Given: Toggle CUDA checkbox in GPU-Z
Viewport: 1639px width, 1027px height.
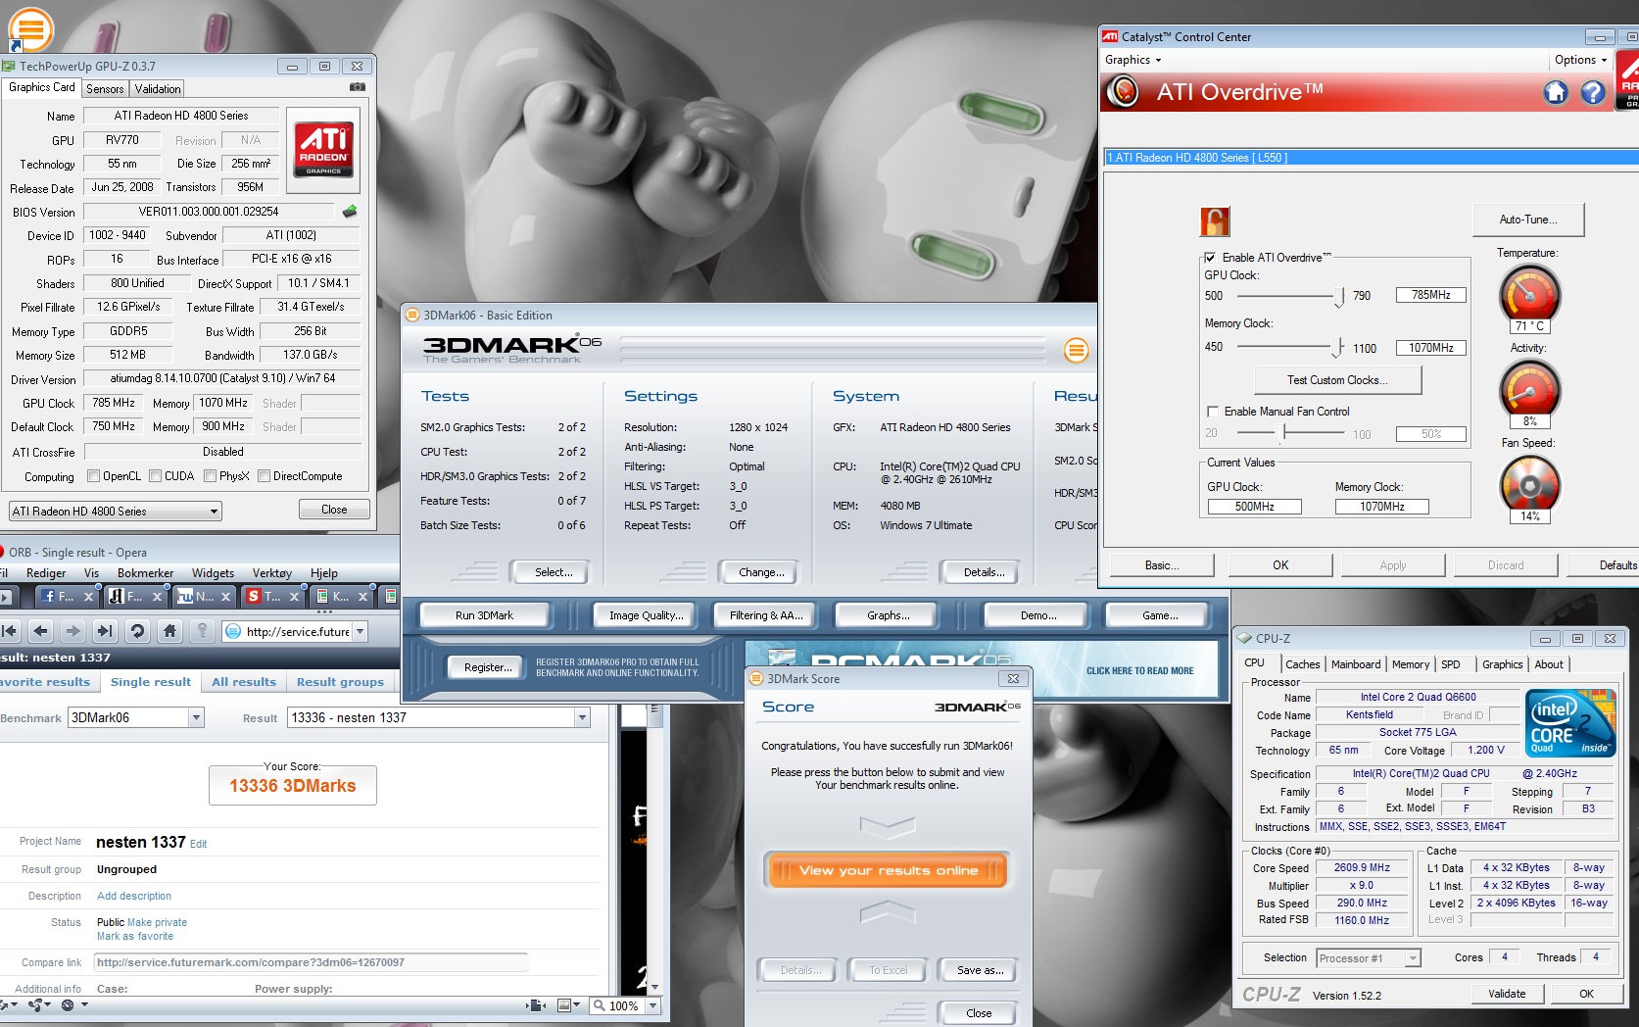Looking at the screenshot, I should click(155, 476).
